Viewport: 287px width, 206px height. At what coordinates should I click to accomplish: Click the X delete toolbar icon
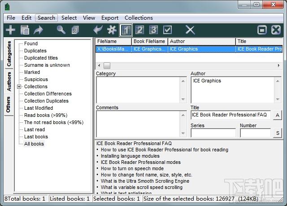tap(190, 30)
